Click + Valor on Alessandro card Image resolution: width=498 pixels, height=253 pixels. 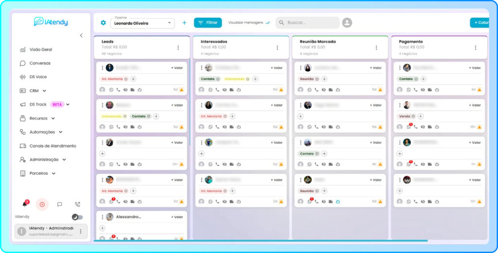177,217
